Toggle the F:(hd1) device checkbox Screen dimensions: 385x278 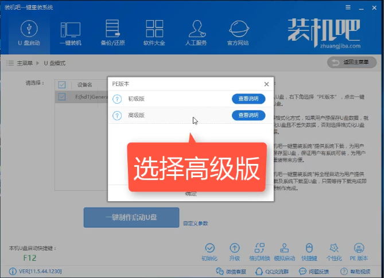62,97
